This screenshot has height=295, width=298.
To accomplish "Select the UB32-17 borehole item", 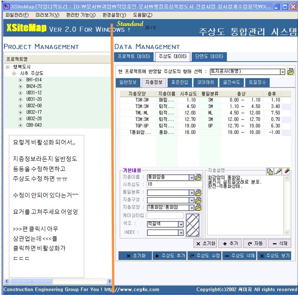I will 34,113.
